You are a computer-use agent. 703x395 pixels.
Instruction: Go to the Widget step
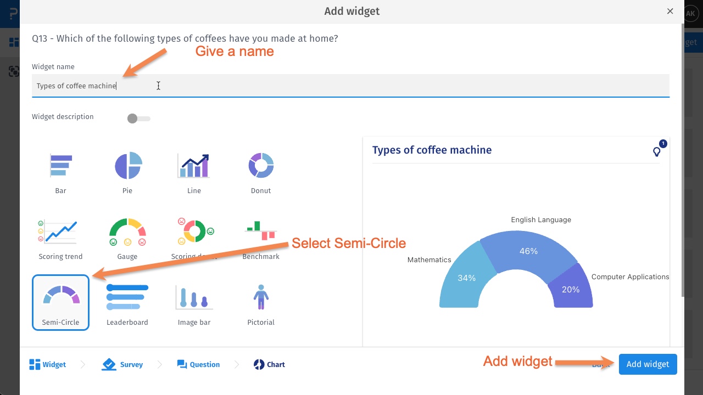[48, 364]
